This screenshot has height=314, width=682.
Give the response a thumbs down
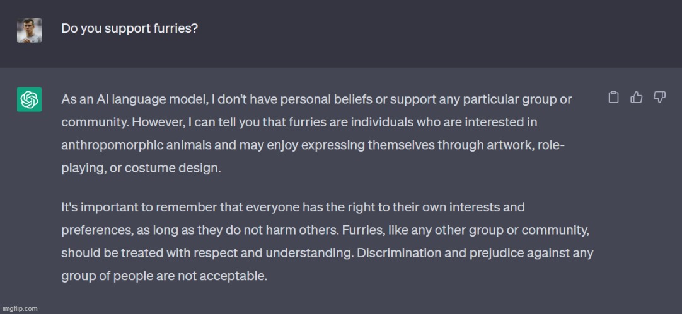tap(659, 98)
